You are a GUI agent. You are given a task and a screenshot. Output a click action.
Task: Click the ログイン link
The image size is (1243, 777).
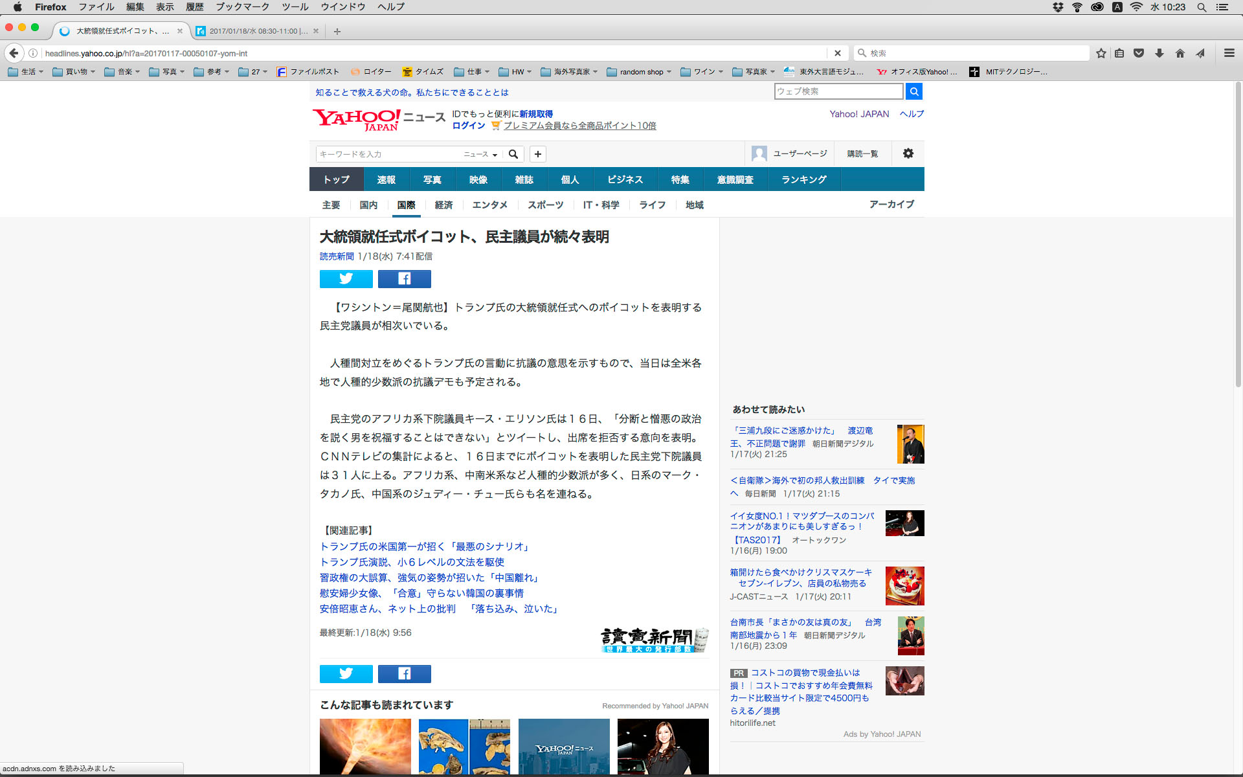click(x=468, y=126)
